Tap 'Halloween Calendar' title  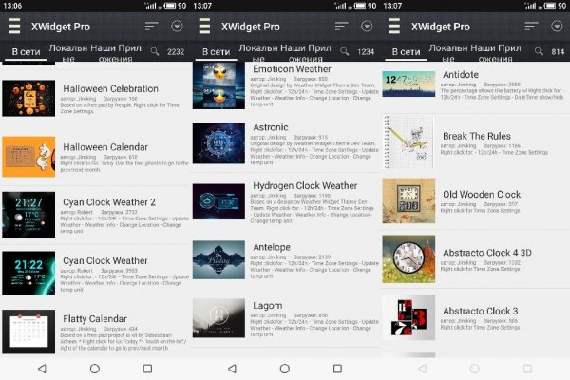point(105,147)
